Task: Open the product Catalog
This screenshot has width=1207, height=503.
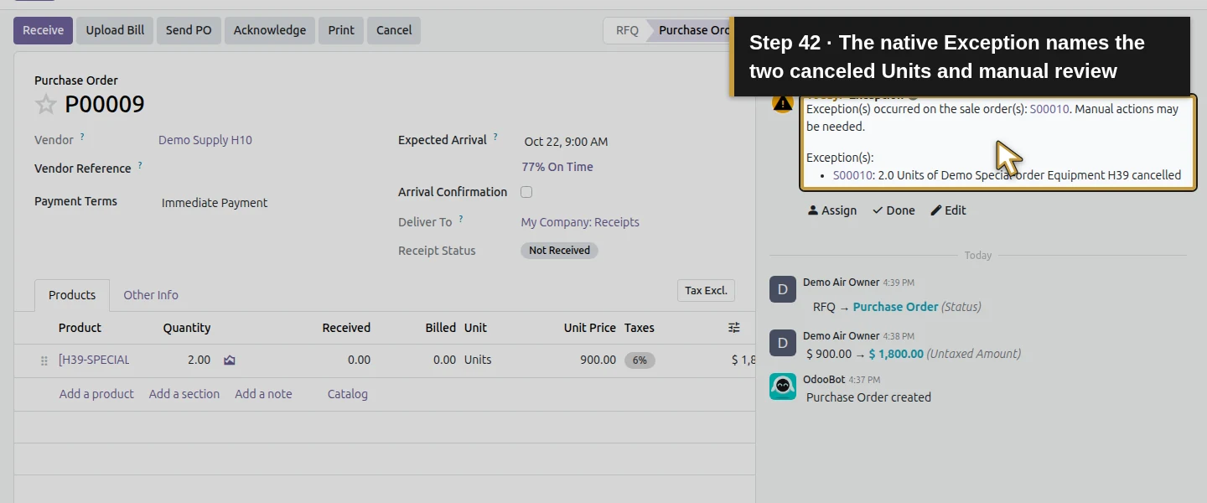Action: [x=348, y=394]
